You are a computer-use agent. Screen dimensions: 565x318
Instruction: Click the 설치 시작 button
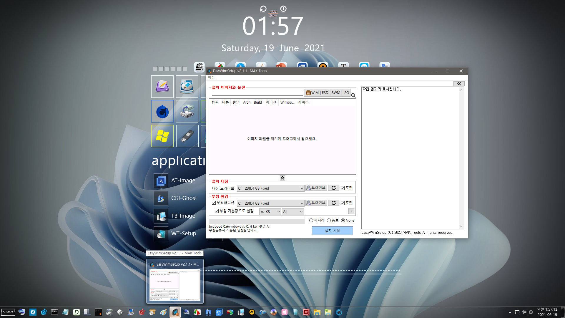pyautogui.click(x=332, y=231)
